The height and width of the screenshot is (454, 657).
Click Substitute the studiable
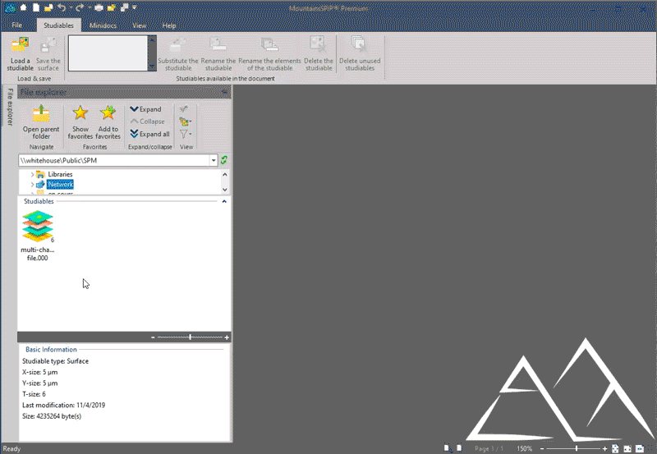point(178,53)
